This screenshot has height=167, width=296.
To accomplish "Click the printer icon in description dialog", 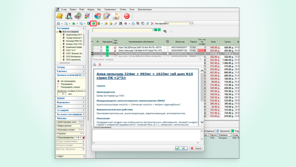I will [95, 65].
